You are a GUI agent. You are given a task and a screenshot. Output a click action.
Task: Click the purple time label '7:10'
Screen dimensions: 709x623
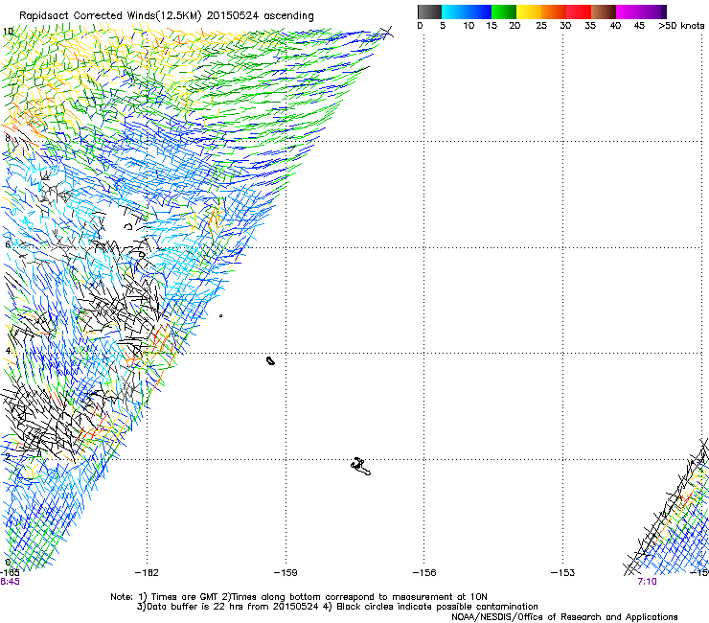click(x=647, y=582)
